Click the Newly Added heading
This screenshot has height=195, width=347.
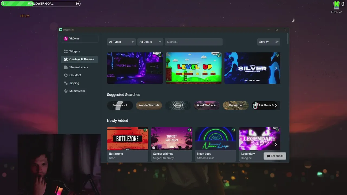click(118, 121)
